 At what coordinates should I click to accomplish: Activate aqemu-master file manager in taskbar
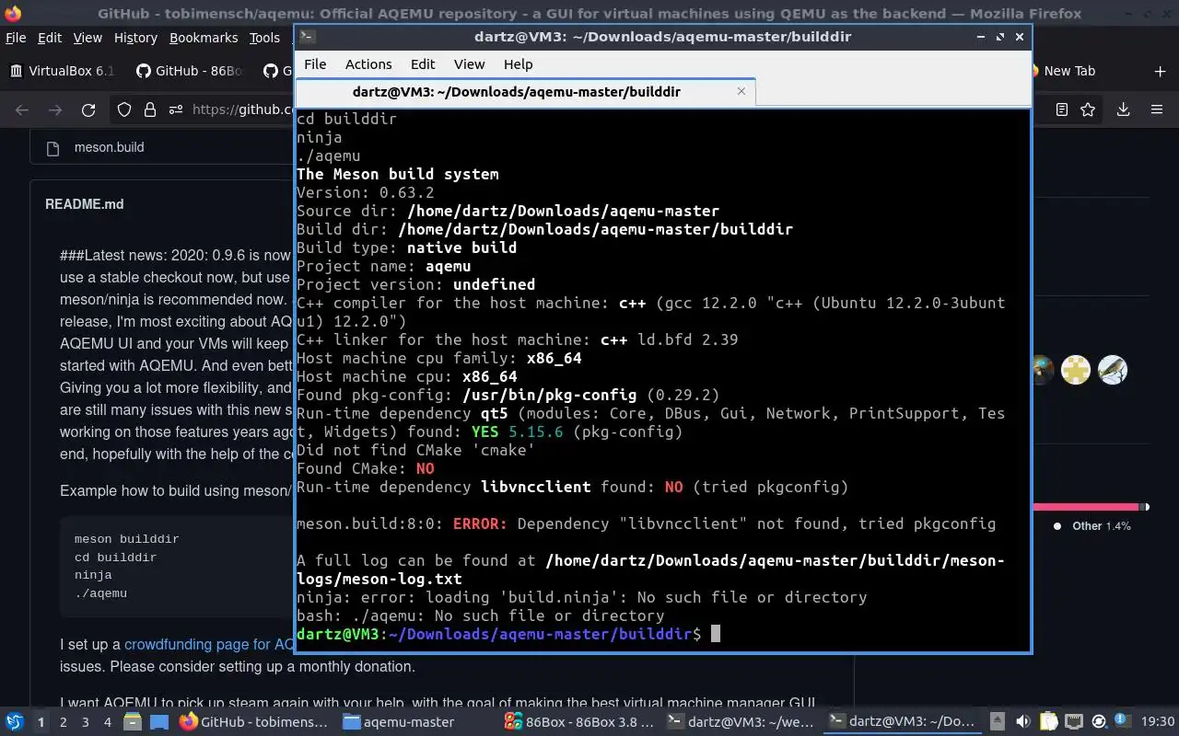click(x=400, y=722)
